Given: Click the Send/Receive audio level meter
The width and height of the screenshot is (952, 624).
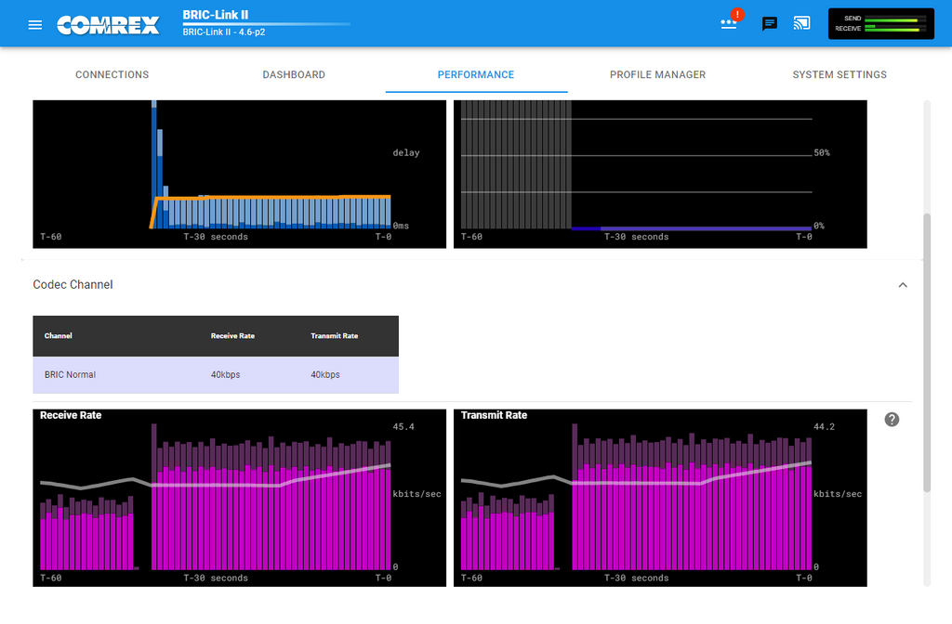Looking at the screenshot, I should [879, 24].
